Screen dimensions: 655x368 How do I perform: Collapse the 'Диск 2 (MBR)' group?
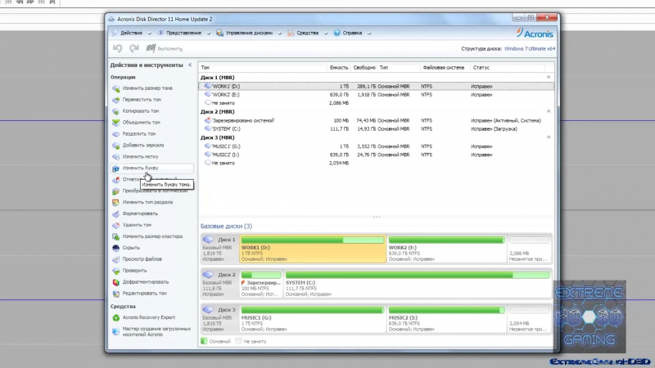(x=549, y=112)
